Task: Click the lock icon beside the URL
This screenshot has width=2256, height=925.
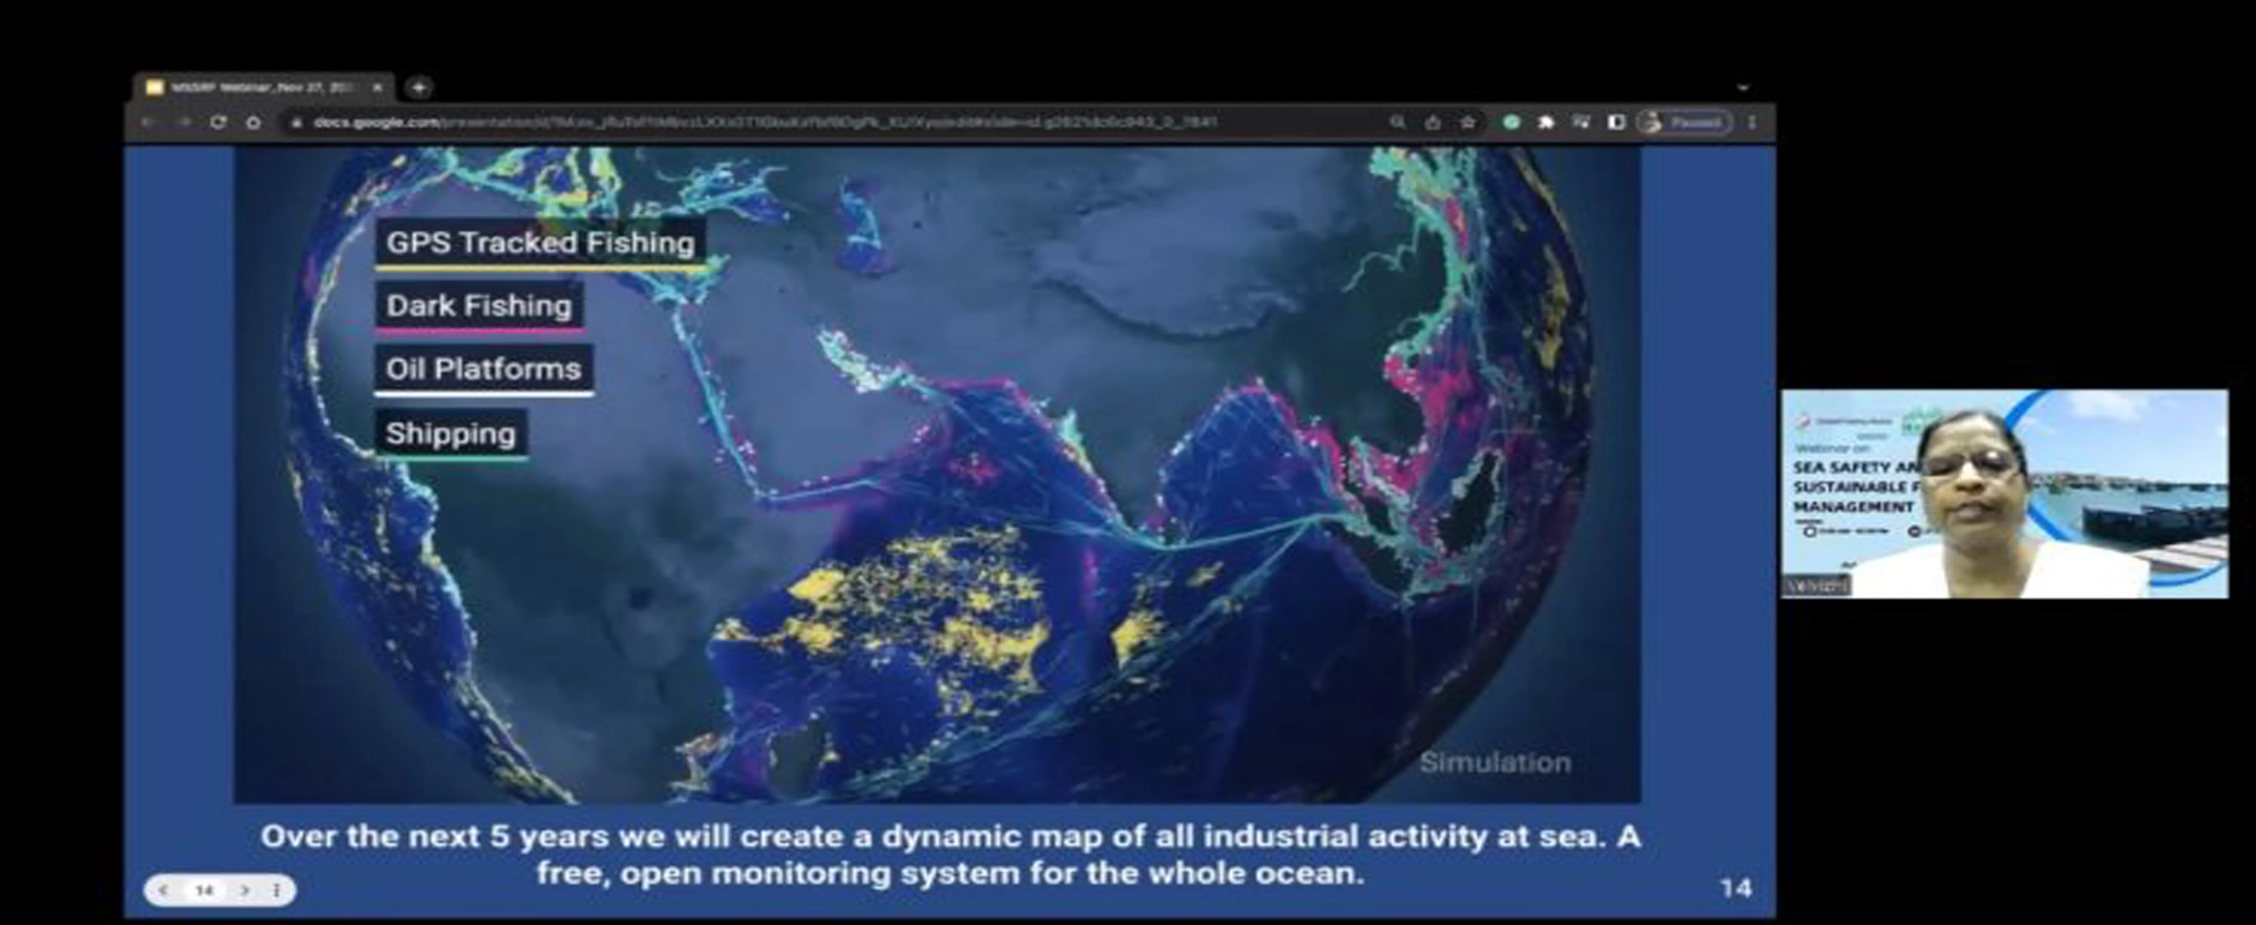Action: pos(297,123)
